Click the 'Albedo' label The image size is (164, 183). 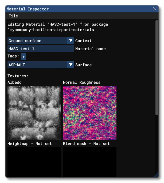[x=14, y=82]
